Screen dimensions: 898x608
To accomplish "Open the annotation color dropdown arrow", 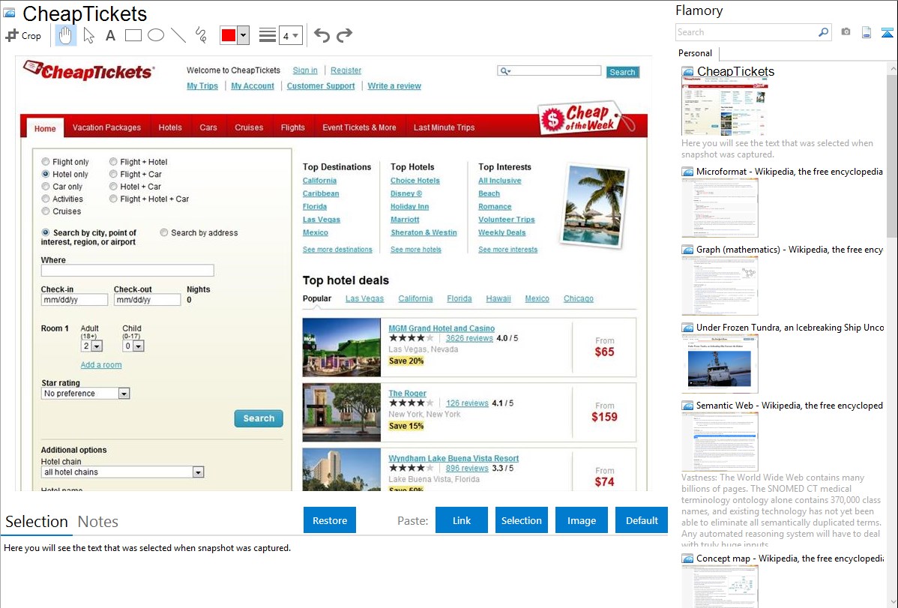I will click(x=243, y=35).
